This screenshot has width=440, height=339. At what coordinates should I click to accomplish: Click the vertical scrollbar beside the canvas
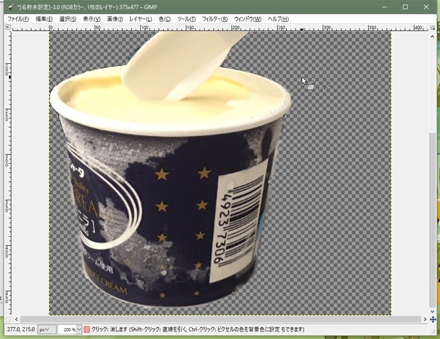pos(432,172)
